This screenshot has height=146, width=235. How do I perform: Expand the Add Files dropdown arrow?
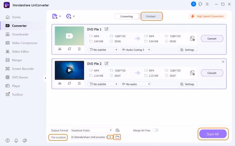click(60, 16)
